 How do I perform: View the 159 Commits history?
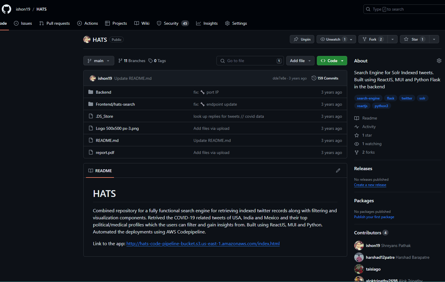pos(325,78)
